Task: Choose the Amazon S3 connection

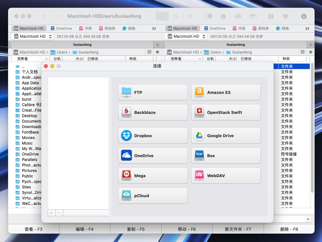Action: pos(226,93)
